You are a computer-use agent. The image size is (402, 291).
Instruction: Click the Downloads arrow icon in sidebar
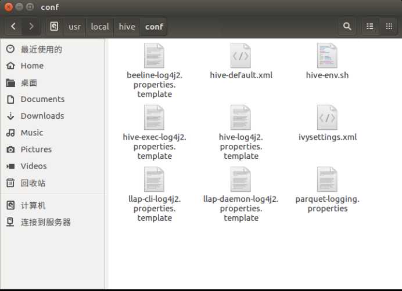[x=10, y=116]
